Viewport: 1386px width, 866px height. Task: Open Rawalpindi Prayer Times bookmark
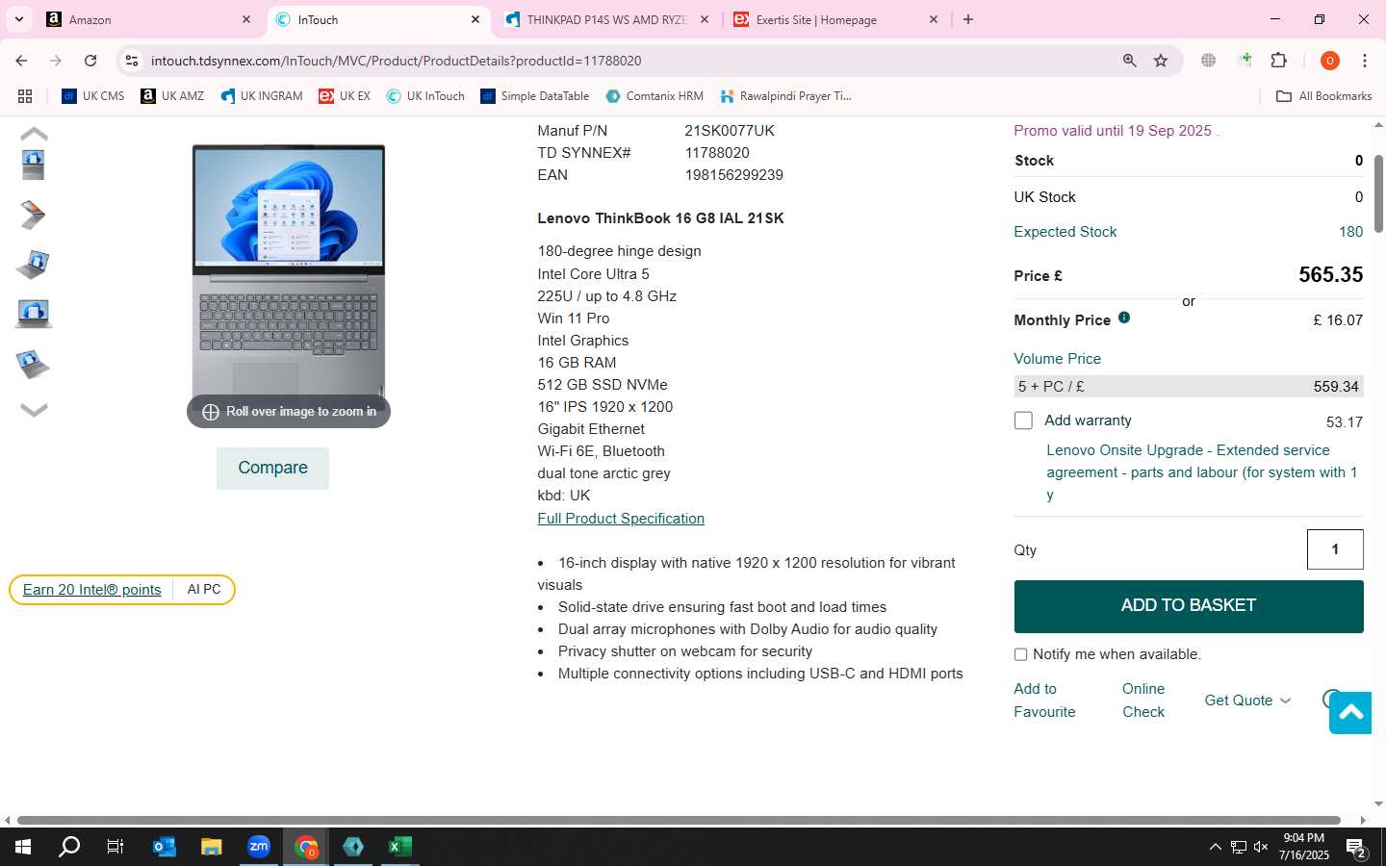click(786, 96)
